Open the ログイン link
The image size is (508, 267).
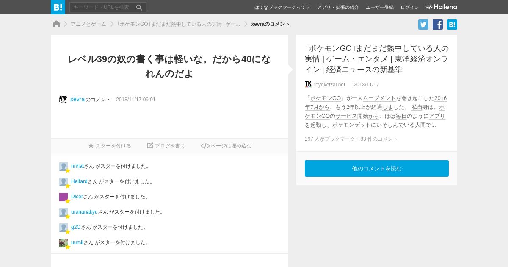[x=410, y=7]
